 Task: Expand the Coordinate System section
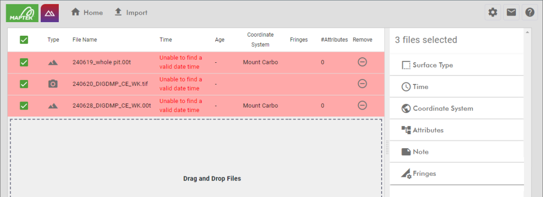(457, 109)
